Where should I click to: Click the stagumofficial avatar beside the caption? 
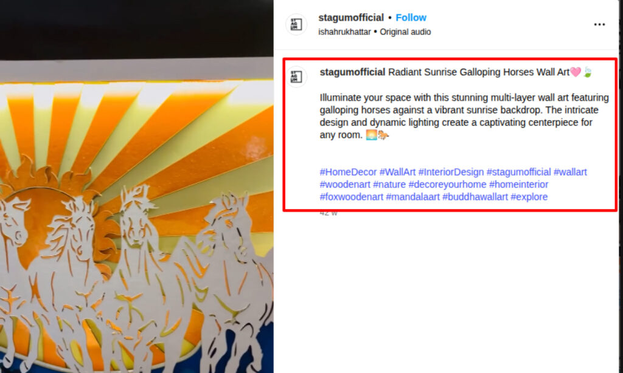point(296,76)
